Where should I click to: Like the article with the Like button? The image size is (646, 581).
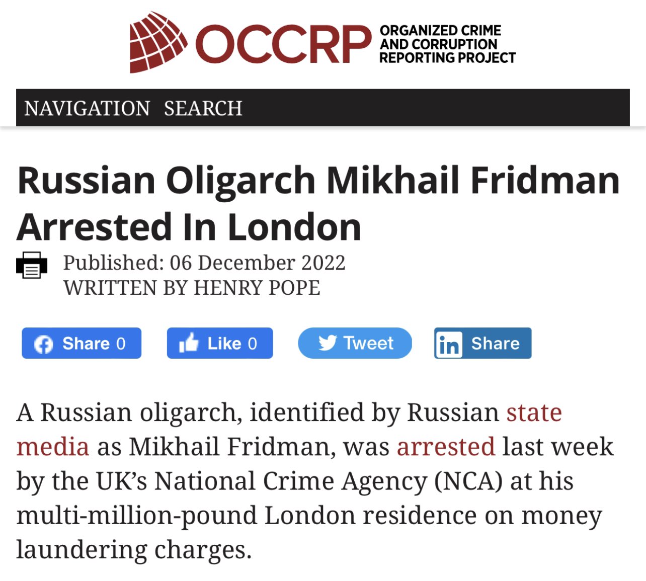[220, 343]
